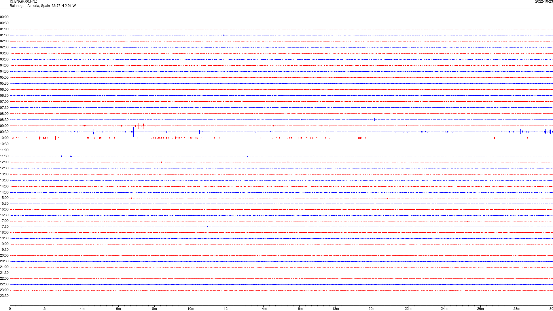Select the 11:30 trace time label
The height and width of the screenshot is (311, 553).
(x=4, y=156)
